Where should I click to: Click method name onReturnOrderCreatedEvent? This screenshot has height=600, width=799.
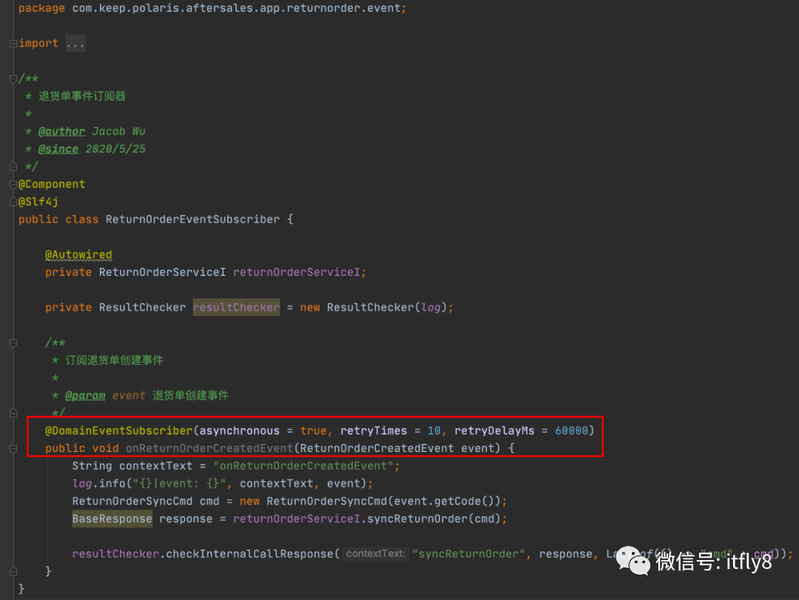pyautogui.click(x=209, y=448)
